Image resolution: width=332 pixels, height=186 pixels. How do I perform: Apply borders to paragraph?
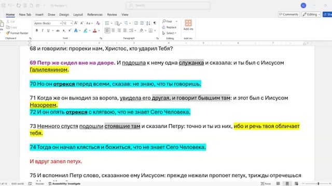pyautogui.click(x=150, y=30)
